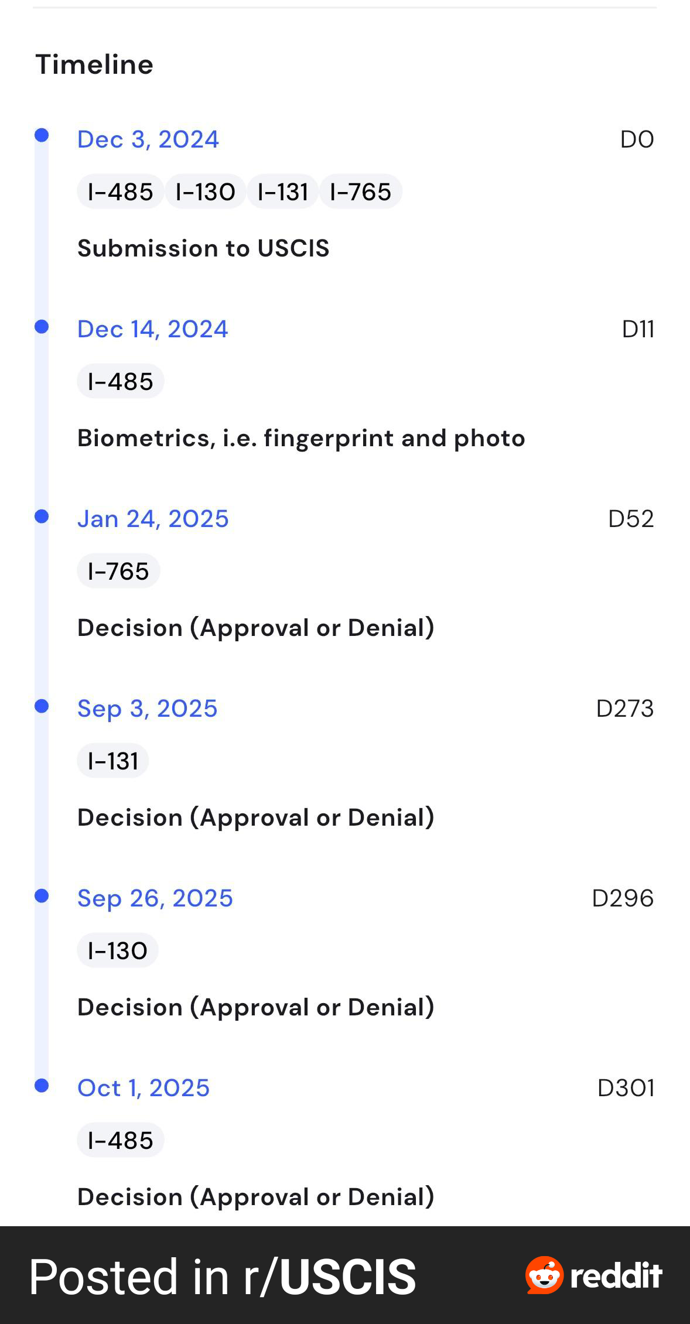This screenshot has height=1324, width=690.
Task: Select the Oct 1, 2025 timeline dot
Action: coord(42,1085)
